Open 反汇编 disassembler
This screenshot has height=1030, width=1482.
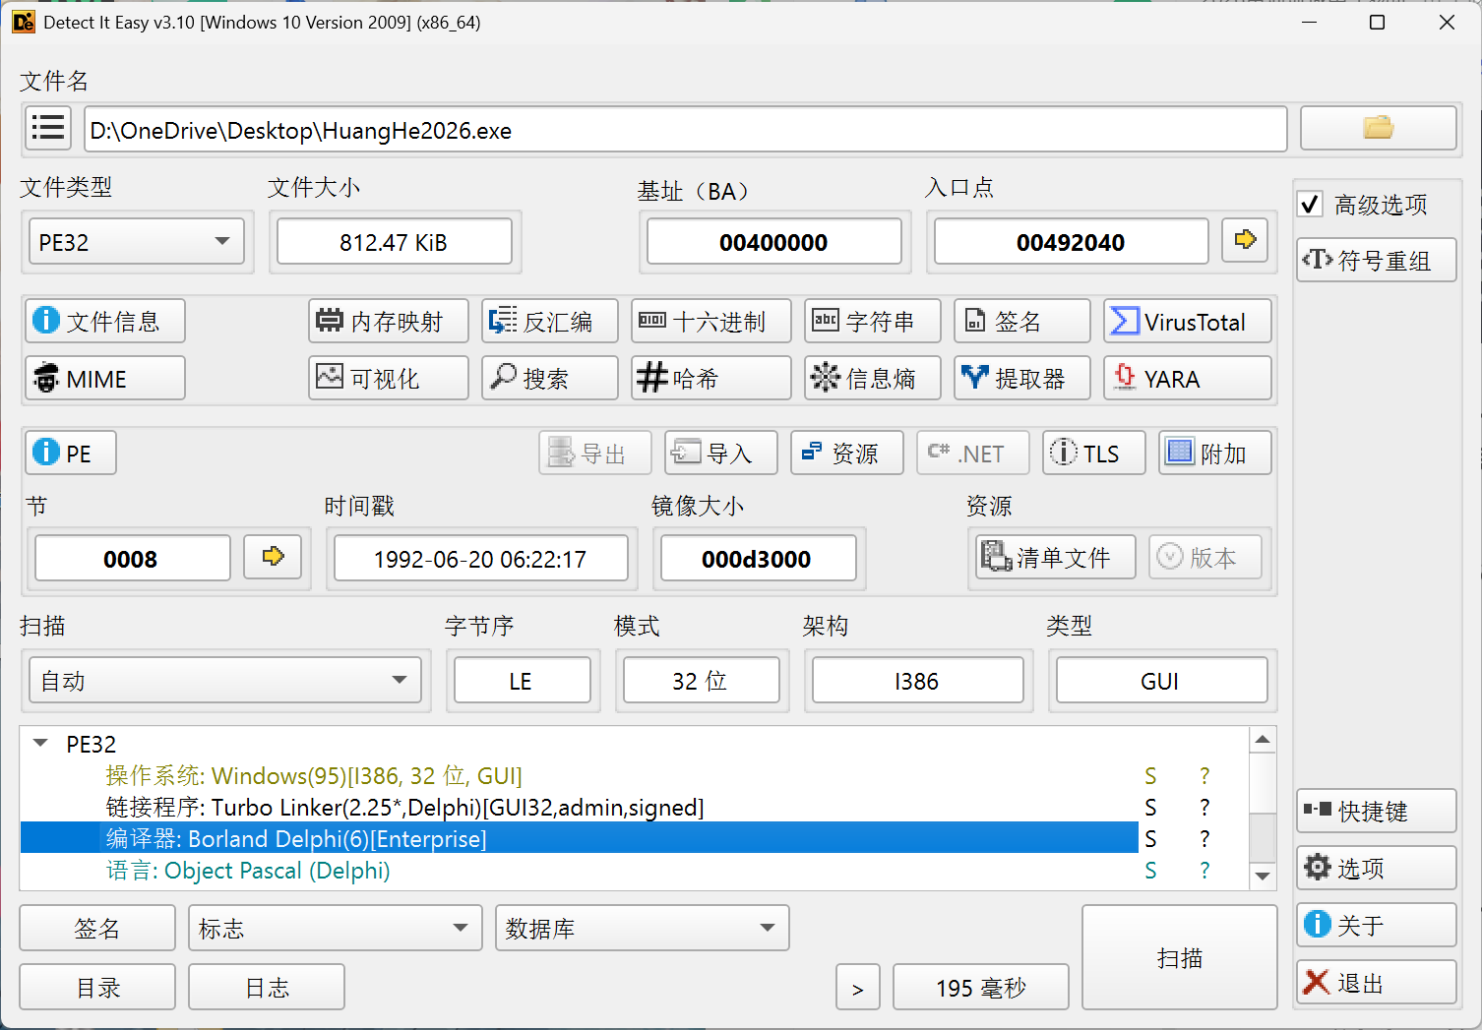pyautogui.click(x=550, y=321)
